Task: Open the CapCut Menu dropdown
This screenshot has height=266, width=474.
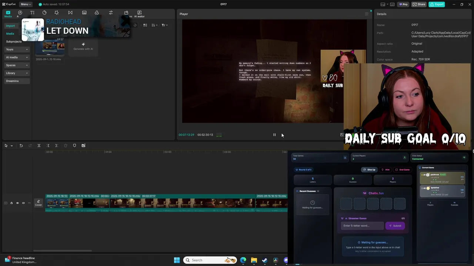Action: 26,4
